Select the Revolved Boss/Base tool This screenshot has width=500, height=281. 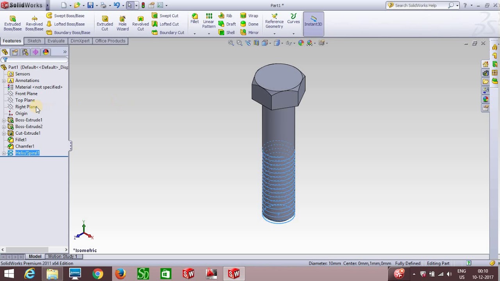point(34,23)
